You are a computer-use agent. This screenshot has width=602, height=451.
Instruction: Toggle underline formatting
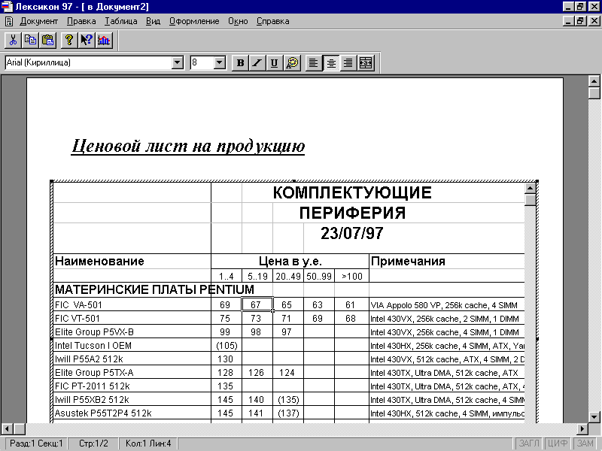[275, 62]
